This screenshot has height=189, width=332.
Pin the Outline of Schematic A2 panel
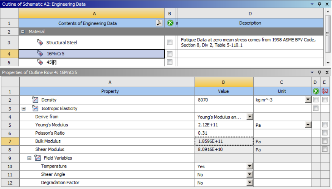[x=320, y=4]
